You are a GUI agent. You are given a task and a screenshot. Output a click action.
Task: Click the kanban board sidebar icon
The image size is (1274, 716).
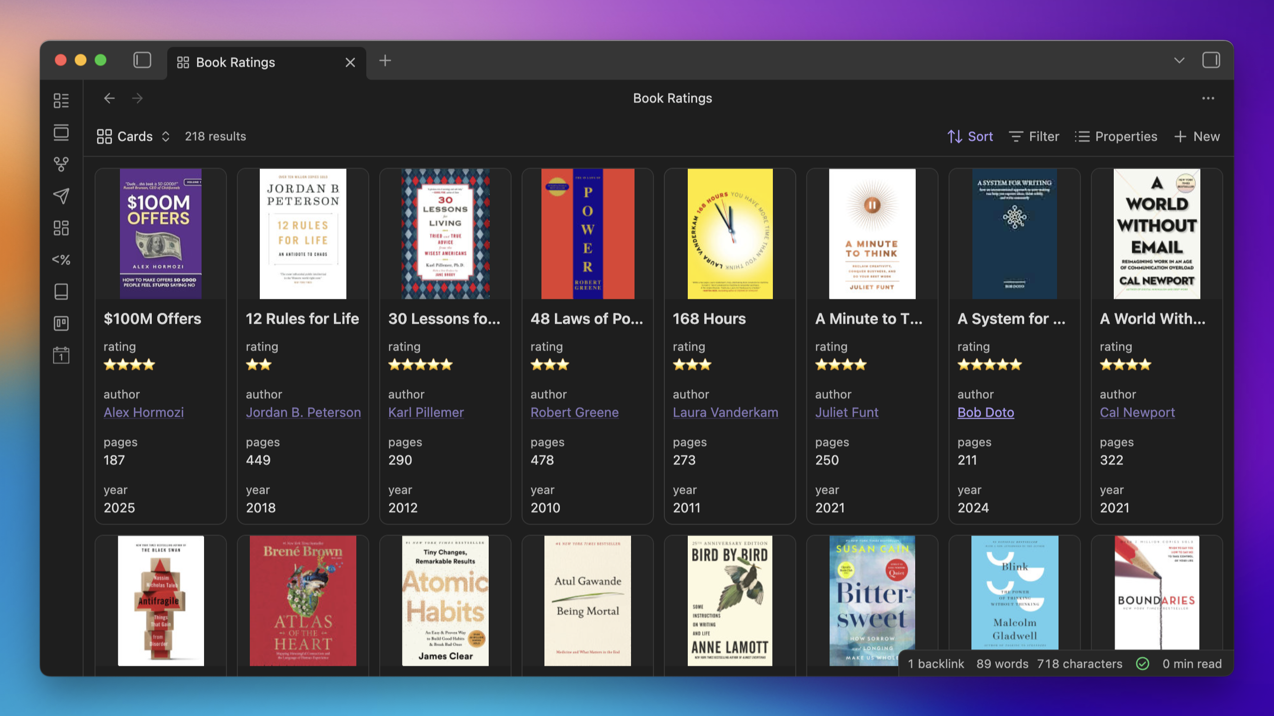[x=61, y=324]
